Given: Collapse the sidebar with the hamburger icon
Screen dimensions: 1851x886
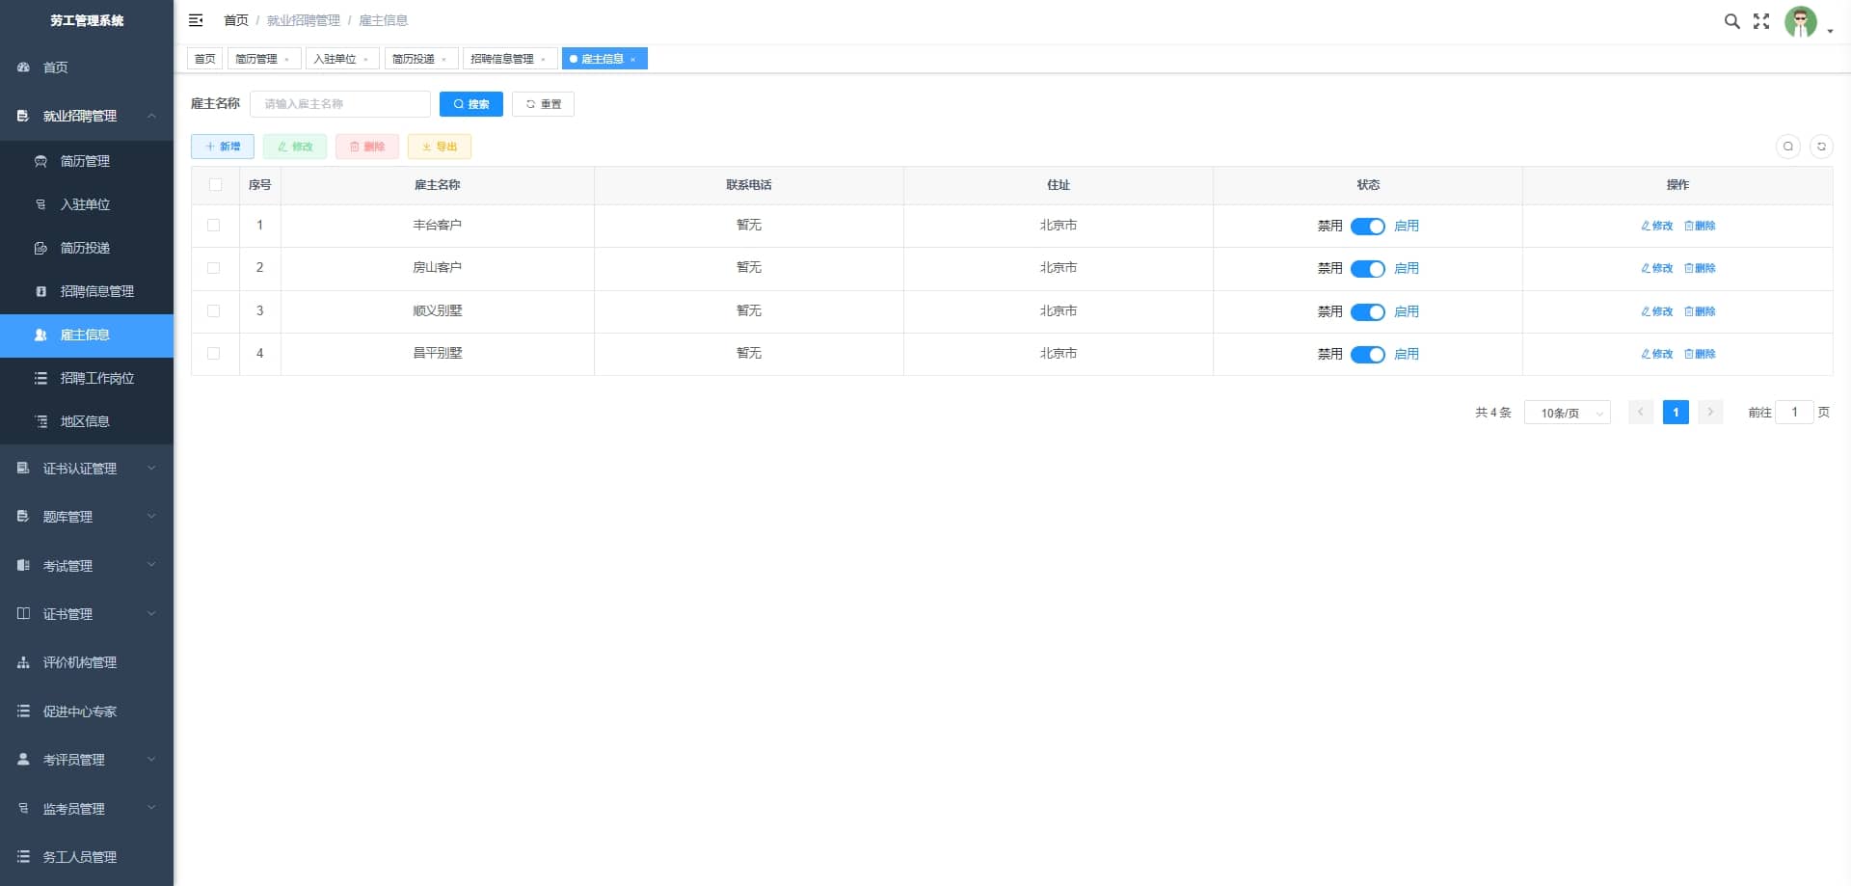Looking at the screenshot, I should [196, 20].
